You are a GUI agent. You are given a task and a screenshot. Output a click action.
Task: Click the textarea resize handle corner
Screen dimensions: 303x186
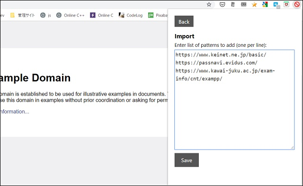(293, 148)
